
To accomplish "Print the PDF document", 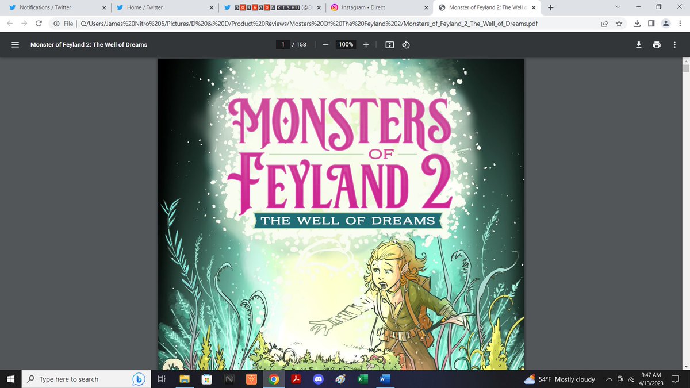I will coord(656,45).
